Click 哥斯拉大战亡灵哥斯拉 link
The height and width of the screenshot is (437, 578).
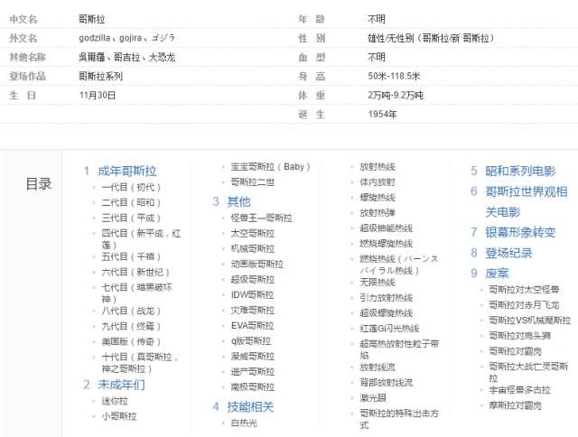tap(528, 372)
